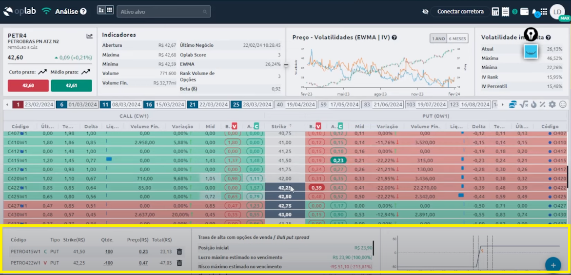Open options chain settings gear icon
The image size is (571, 275).
552,104
